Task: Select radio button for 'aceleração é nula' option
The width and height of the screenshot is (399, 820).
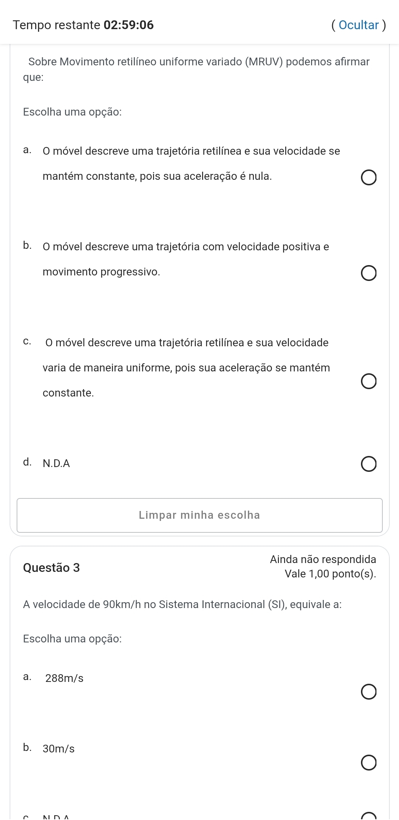Action: (369, 178)
